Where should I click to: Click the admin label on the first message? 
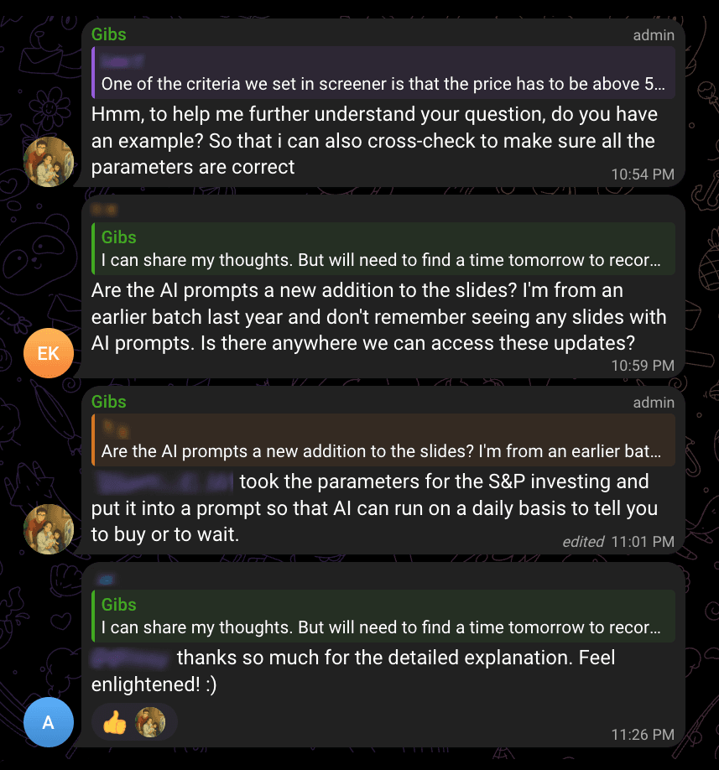click(x=654, y=34)
